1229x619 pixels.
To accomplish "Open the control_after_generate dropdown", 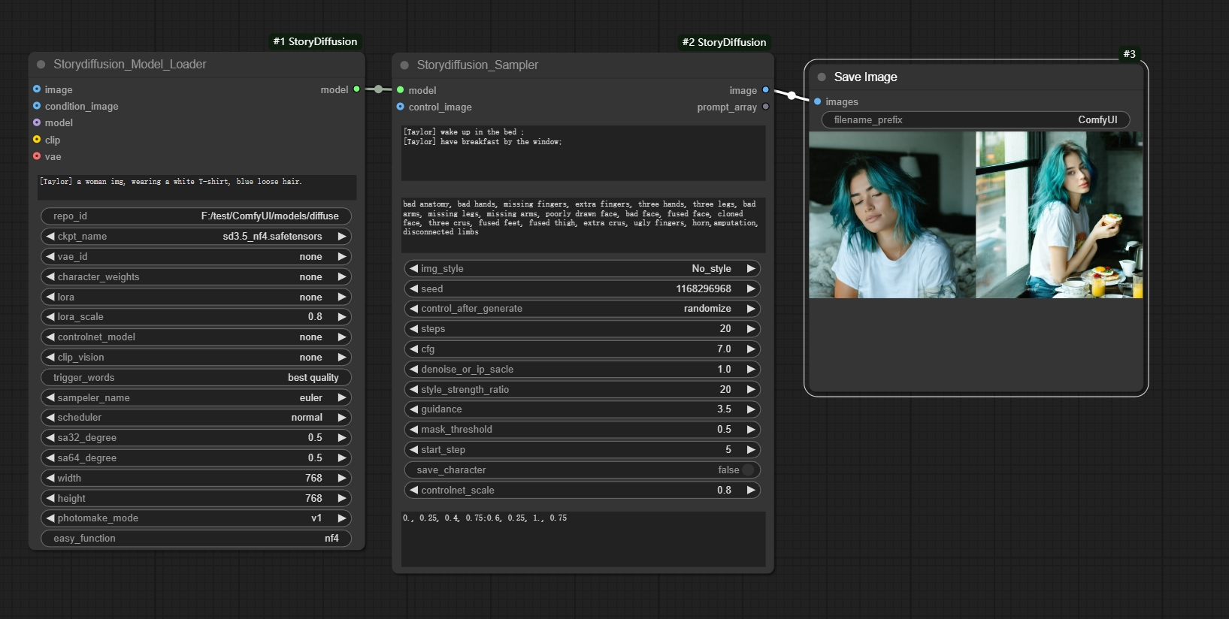I will click(583, 309).
